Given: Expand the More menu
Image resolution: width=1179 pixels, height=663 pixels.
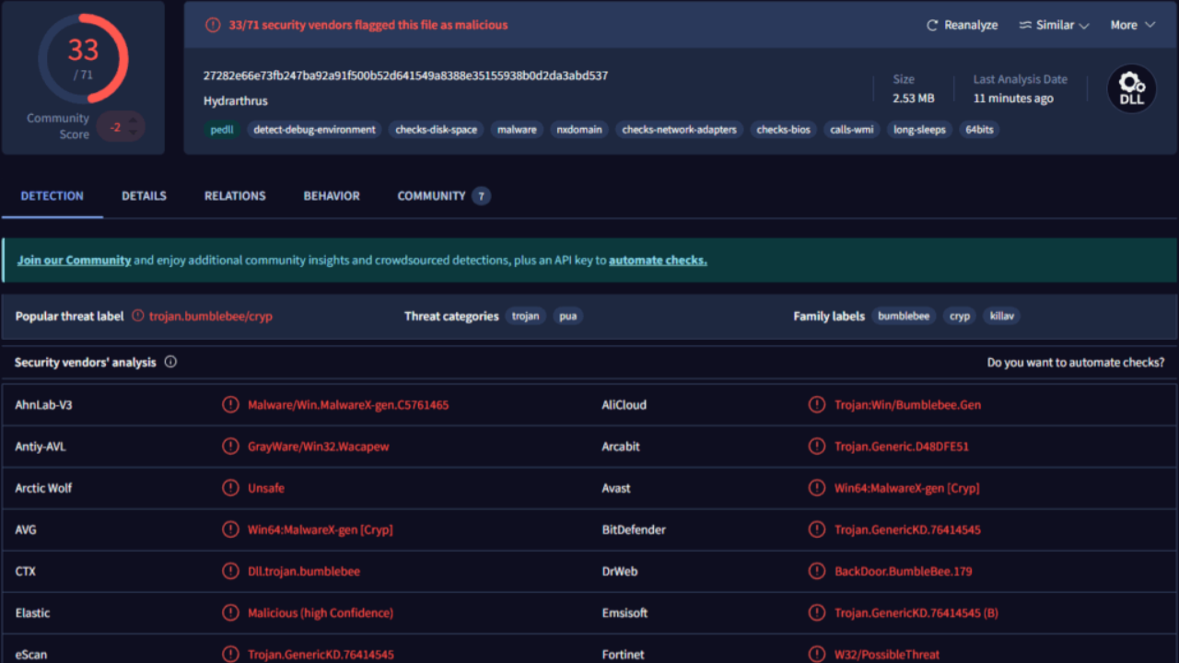Looking at the screenshot, I should (x=1132, y=25).
